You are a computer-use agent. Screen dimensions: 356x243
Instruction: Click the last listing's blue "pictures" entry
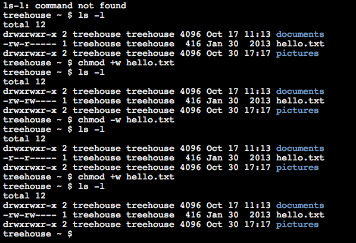297,225
